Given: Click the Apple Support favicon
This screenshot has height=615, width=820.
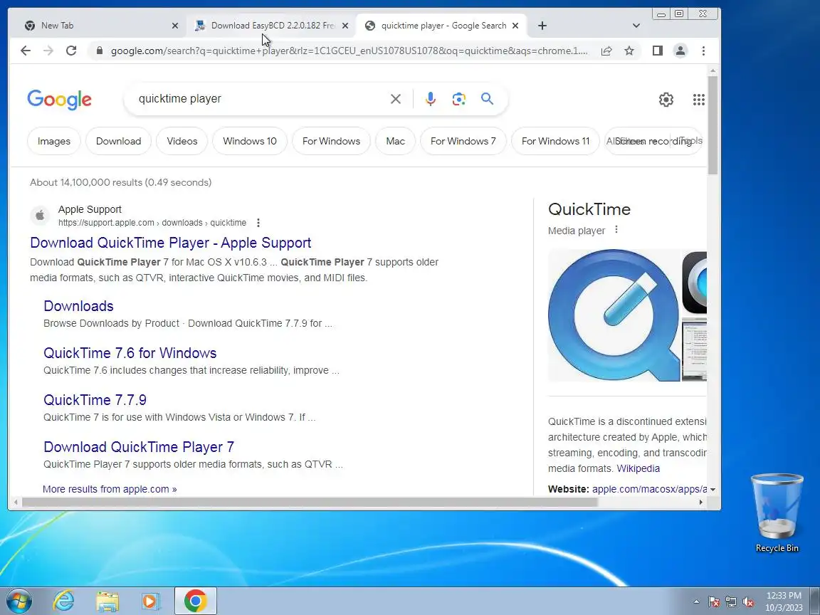Looking at the screenshot, I should point(40,216).
